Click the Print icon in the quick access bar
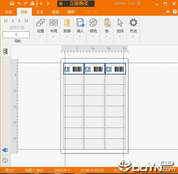178x174 pixels. 32,4
